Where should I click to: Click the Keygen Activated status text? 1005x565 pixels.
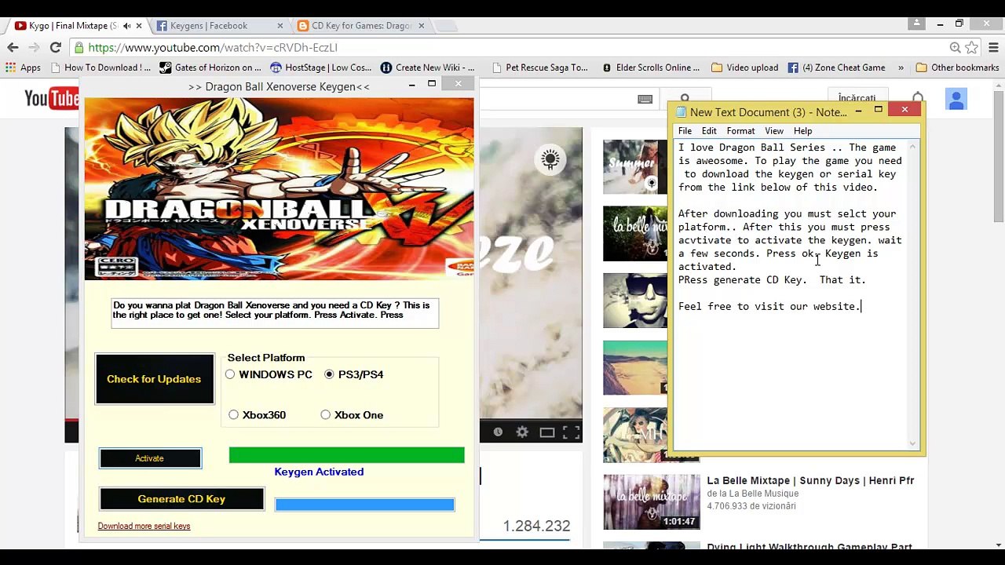click(319, 472)
